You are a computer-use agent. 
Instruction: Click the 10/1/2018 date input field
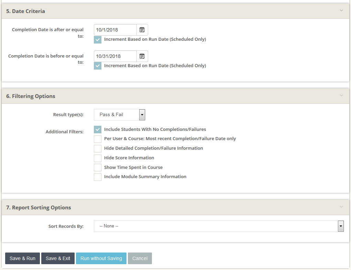(115, 30)
